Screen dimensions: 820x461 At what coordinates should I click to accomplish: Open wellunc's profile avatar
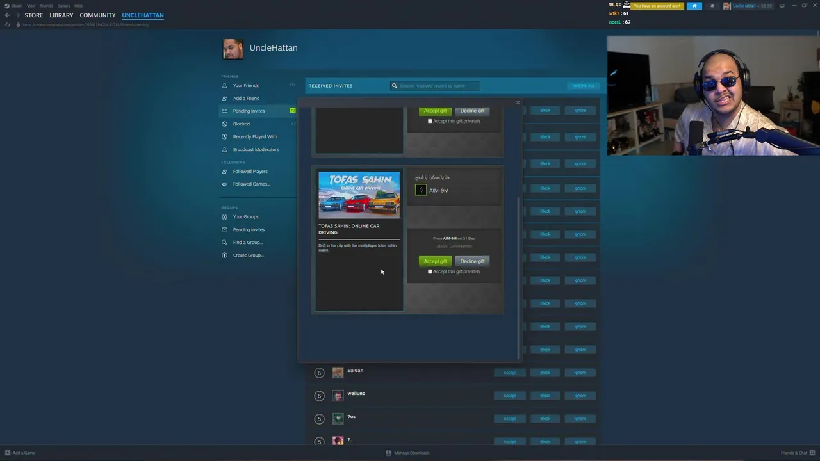click(x=338, y=396)
